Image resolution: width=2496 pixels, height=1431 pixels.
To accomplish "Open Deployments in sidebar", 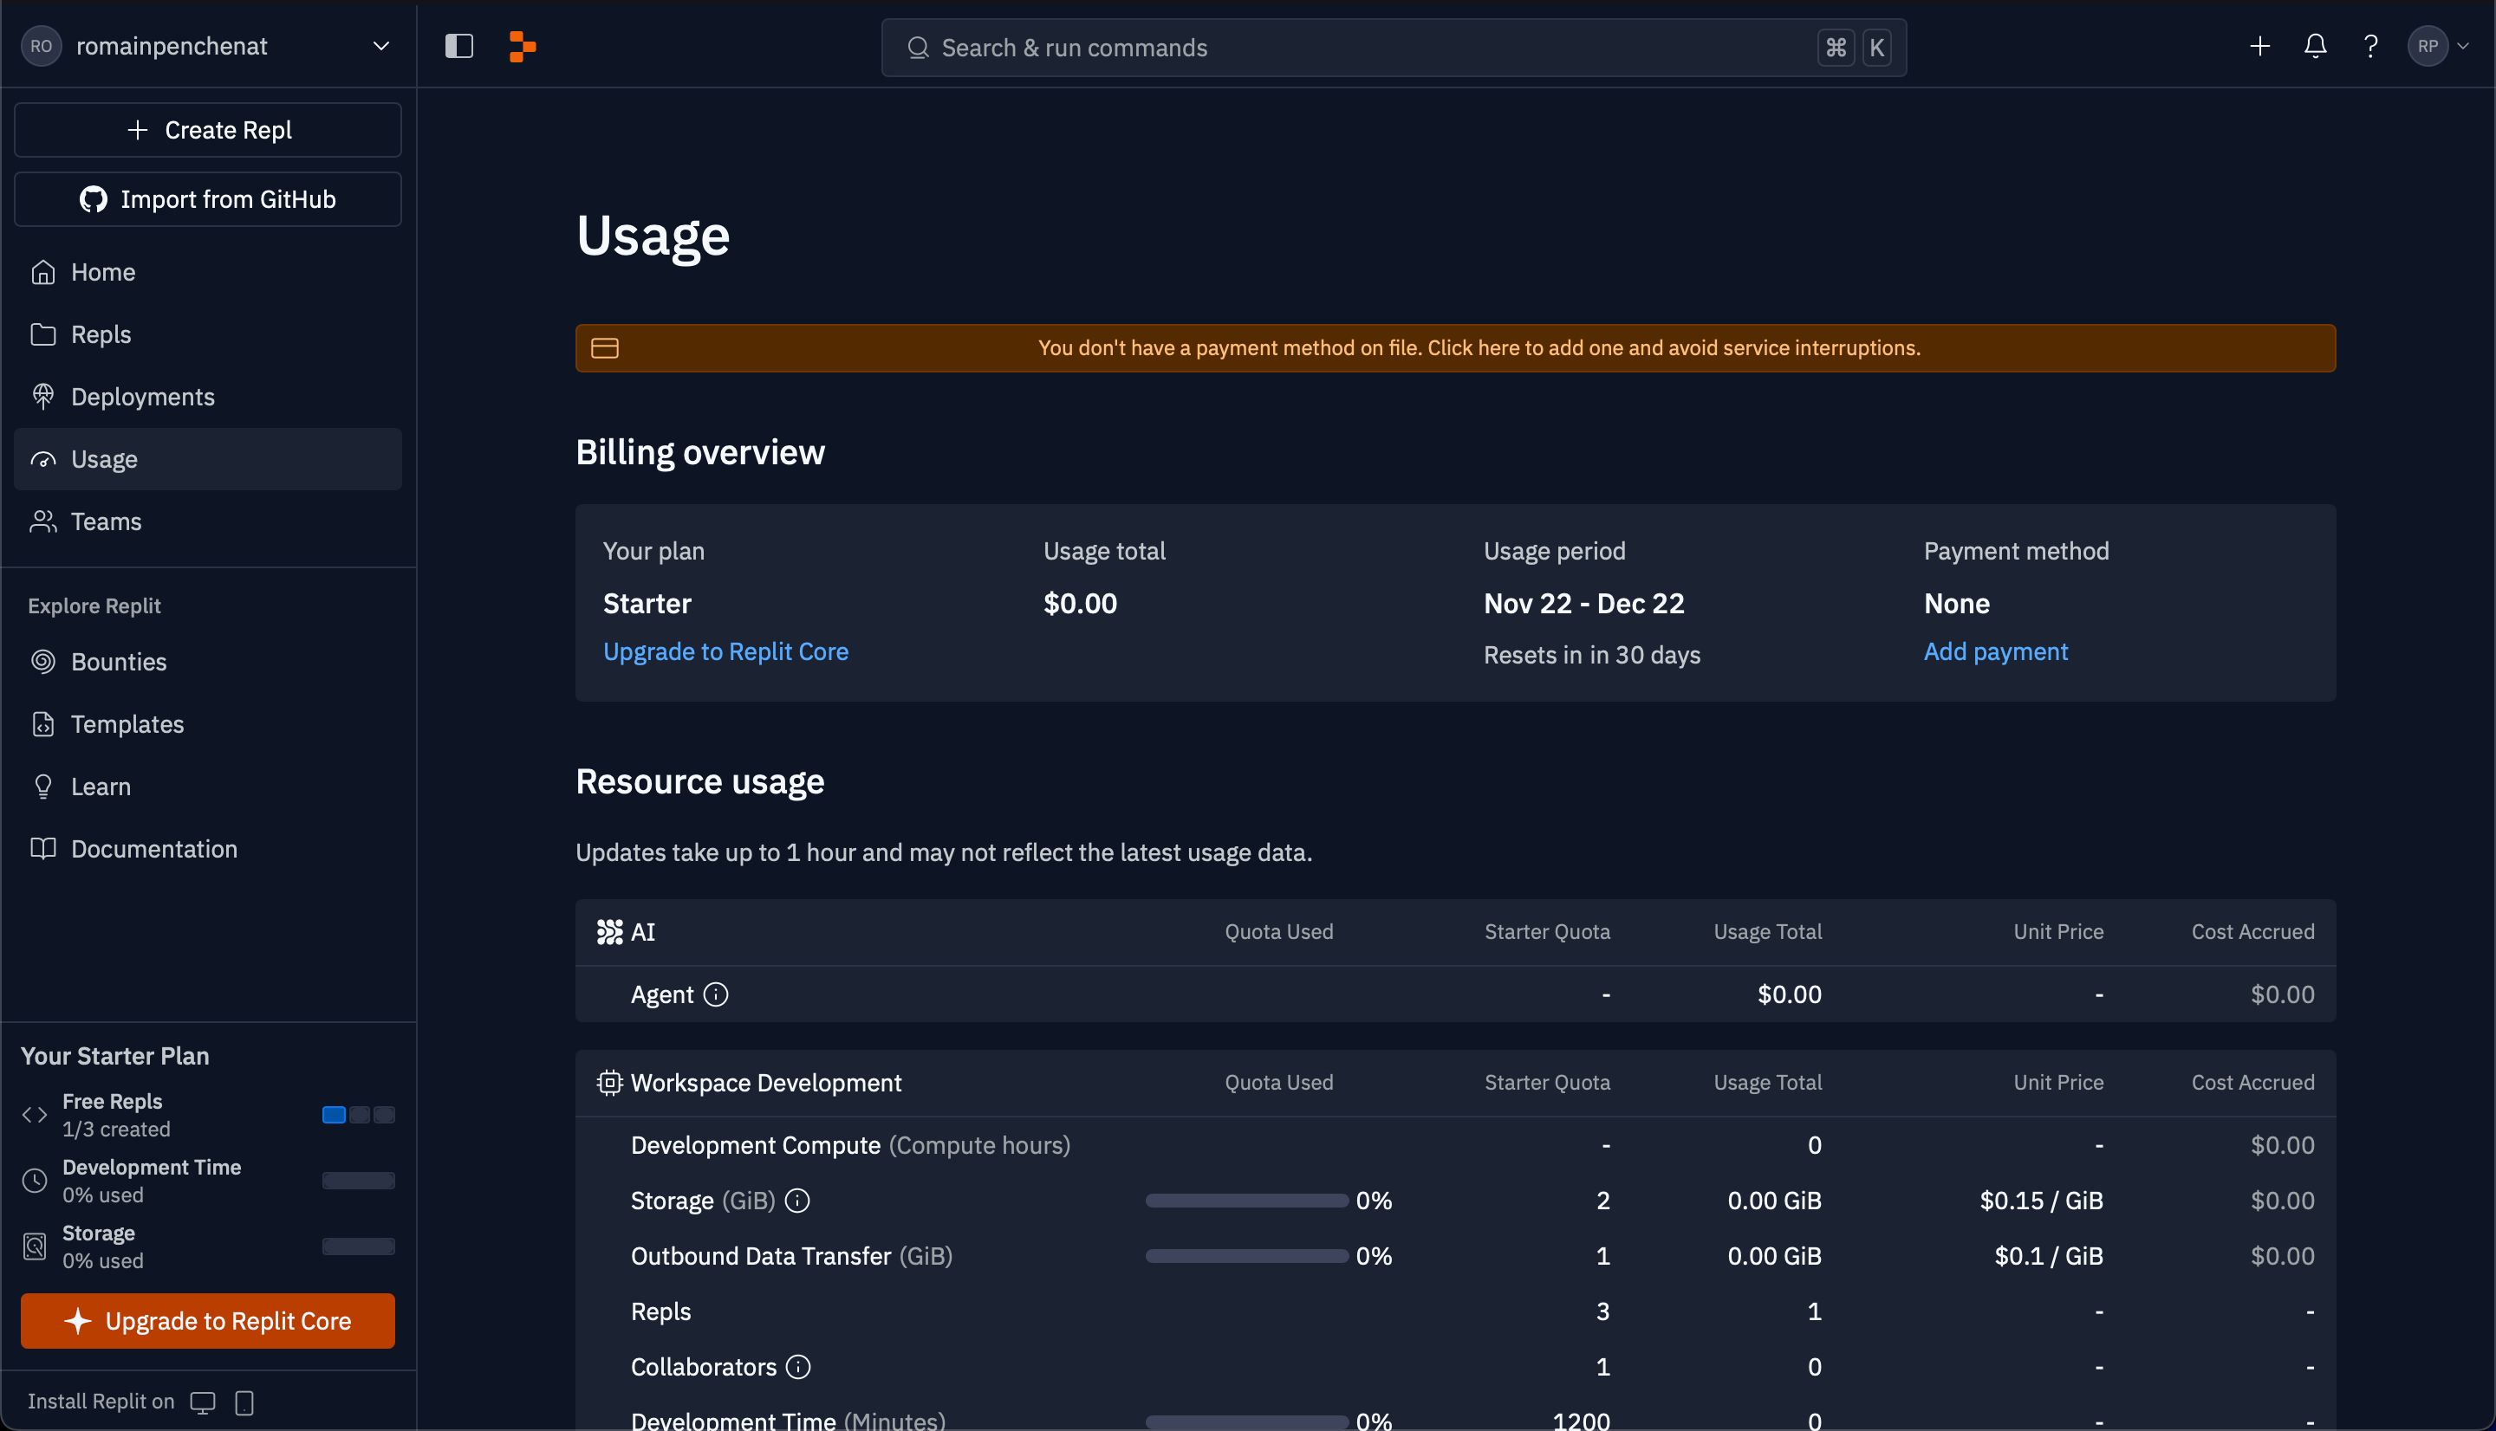I will point(207,396).
